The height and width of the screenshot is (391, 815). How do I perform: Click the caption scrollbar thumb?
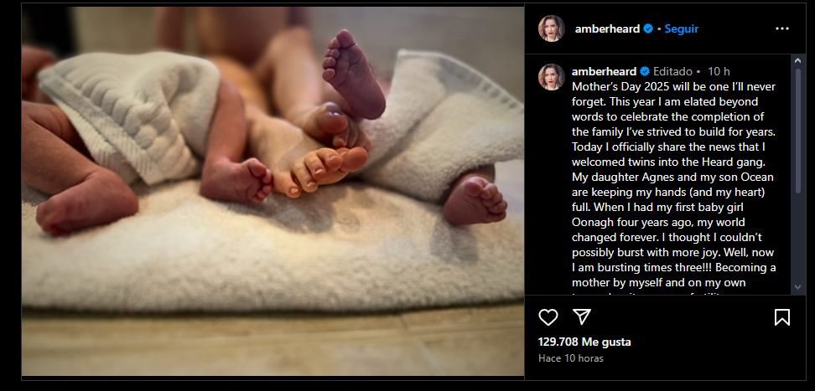tap(798, 131)
